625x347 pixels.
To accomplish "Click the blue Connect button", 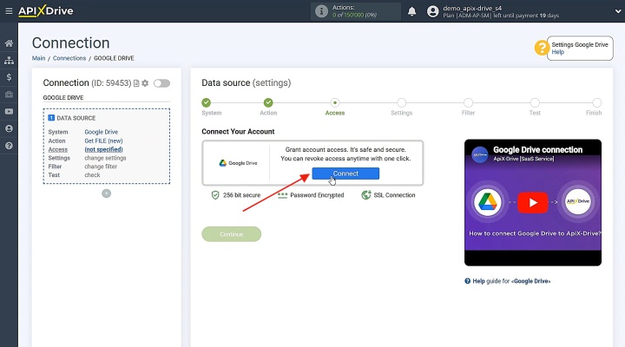I will coord(345,173).
